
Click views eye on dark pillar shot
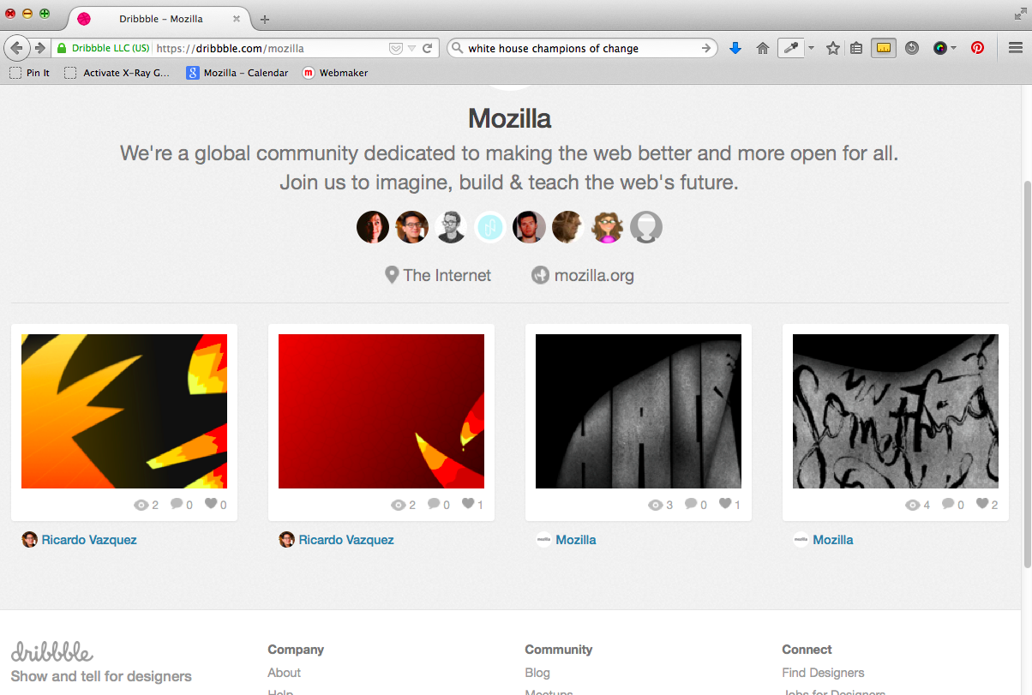656,505
